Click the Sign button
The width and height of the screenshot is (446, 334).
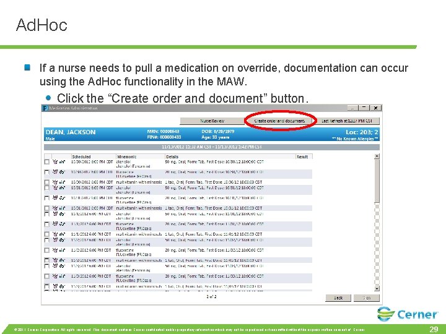(x=367, y=298)
